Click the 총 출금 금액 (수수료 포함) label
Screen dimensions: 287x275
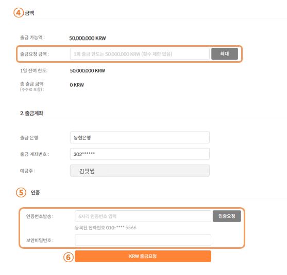pyautogui.click(x=32, y=86)
